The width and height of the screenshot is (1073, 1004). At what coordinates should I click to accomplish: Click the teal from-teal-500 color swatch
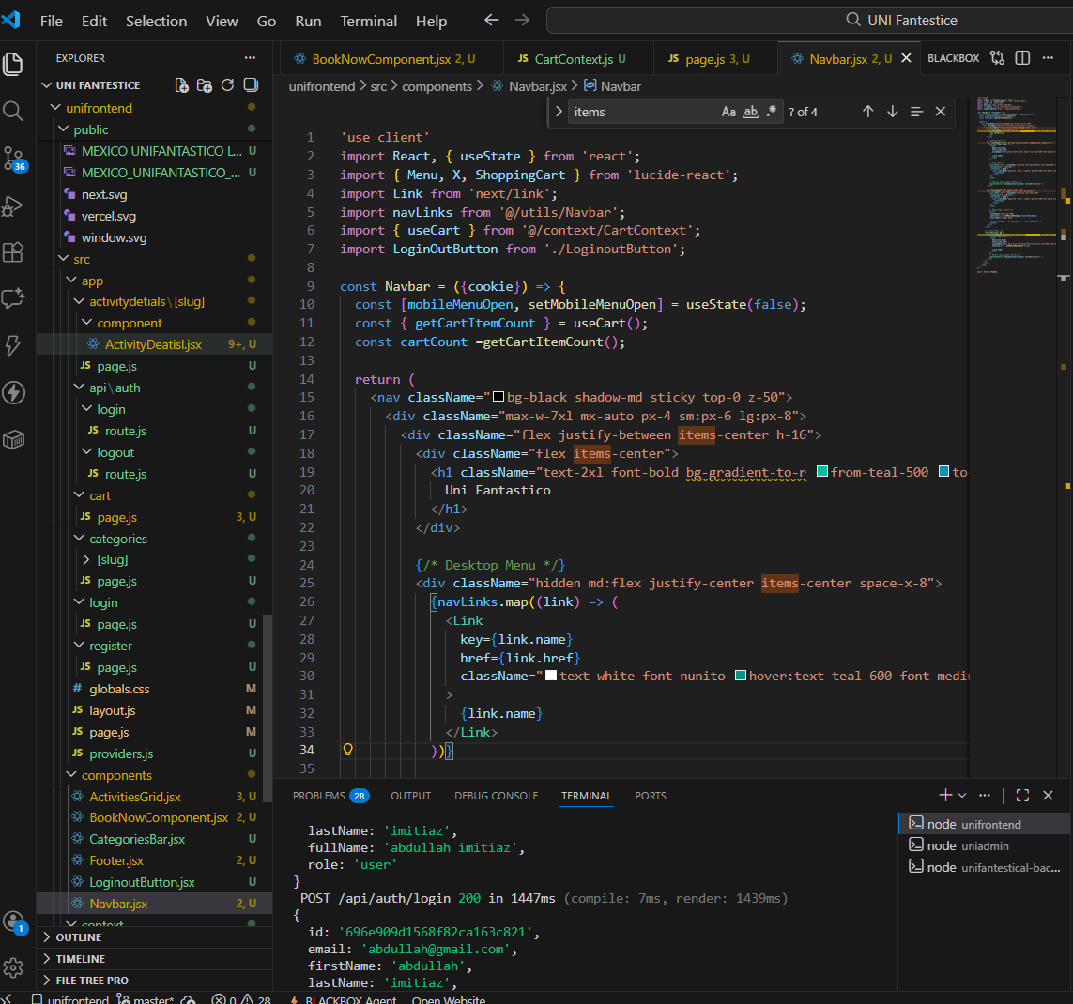(822, 472)
